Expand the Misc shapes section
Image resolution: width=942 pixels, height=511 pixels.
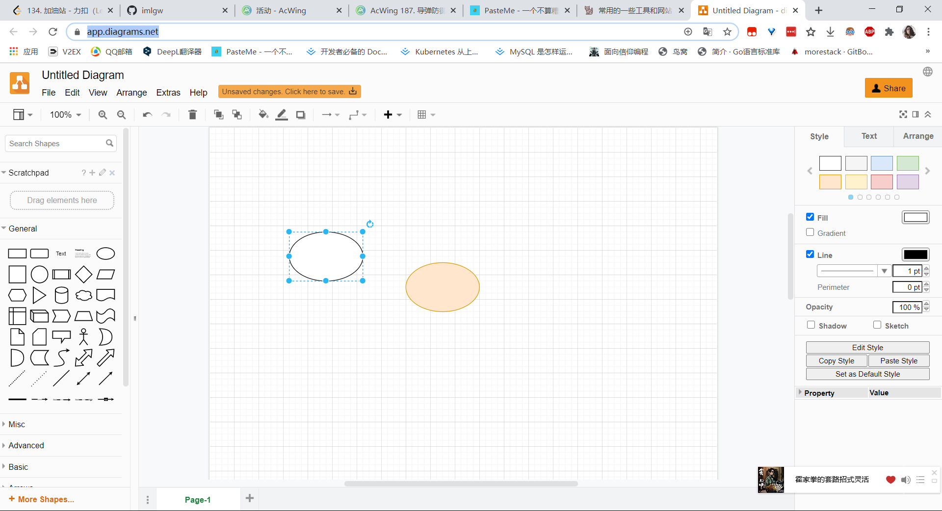pyautogui.click(x=17, y=424)
